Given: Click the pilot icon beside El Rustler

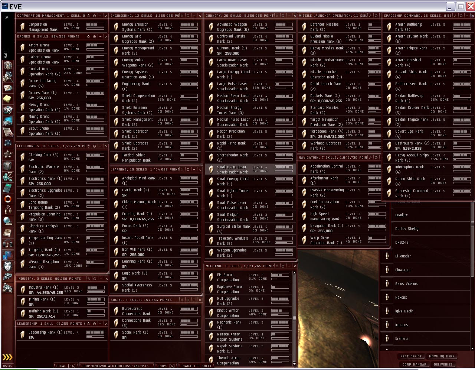Looking at the screenshot, I should click(387, 256).
